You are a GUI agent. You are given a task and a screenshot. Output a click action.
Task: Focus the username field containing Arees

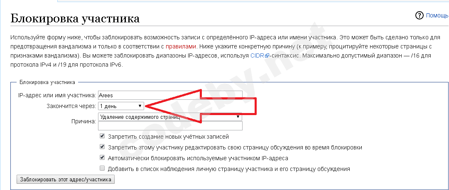[170, 95]
